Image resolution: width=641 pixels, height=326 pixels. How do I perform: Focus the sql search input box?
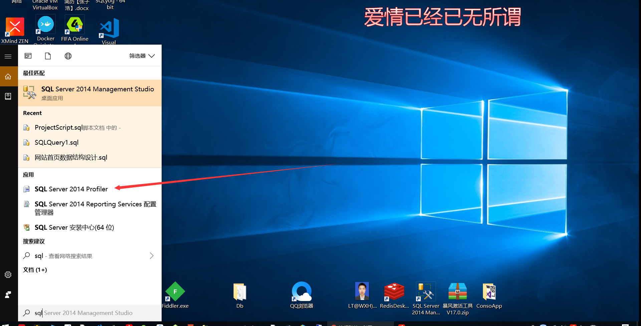point(90,313)
